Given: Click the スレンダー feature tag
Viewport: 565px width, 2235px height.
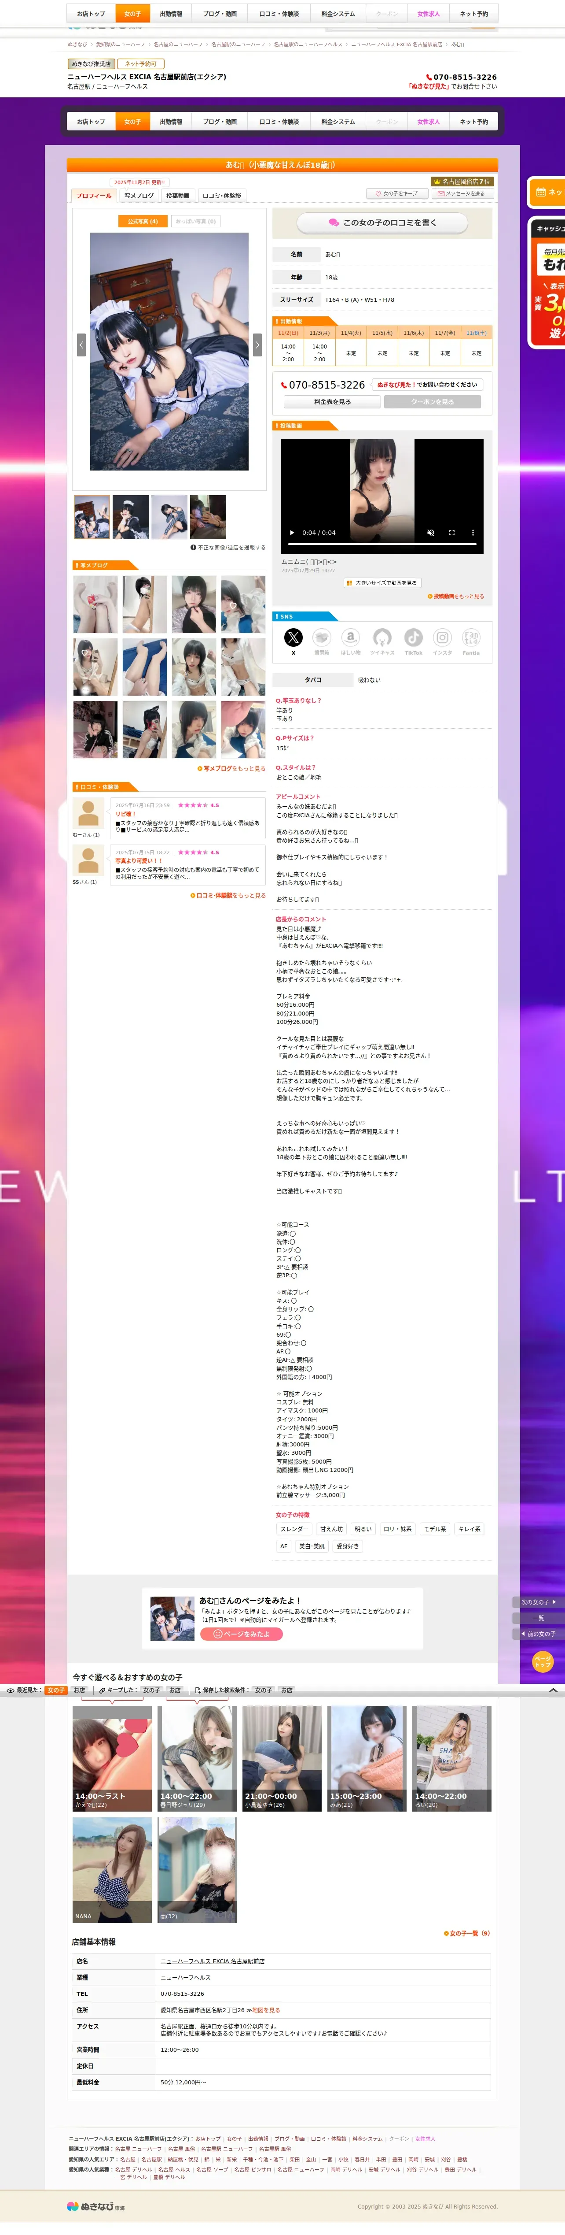Looking at the screenshot, I should click(294, 1529).
